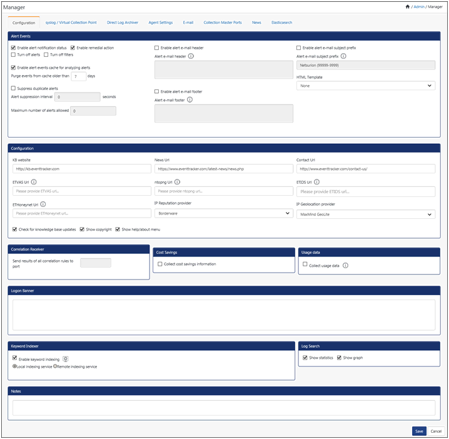The width and height of the screenshot is (449, 439).
Task: Open info icon beside Alert e-mail footer
Action: pos(190,99)
